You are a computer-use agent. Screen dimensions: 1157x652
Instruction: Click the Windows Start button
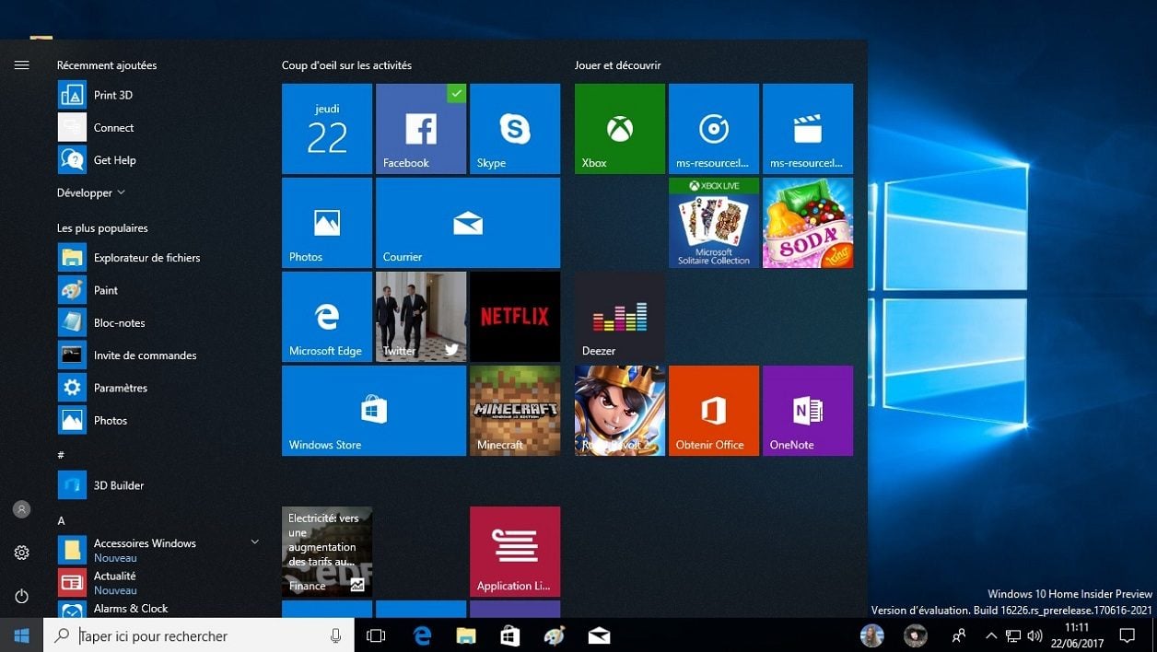point(21,635)
